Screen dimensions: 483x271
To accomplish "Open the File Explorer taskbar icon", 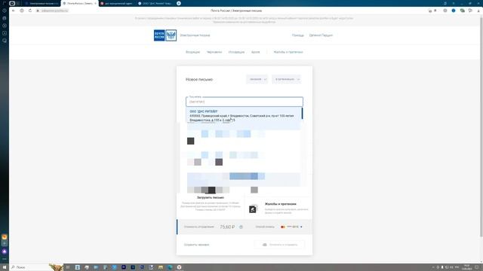I will click(161, 267).
